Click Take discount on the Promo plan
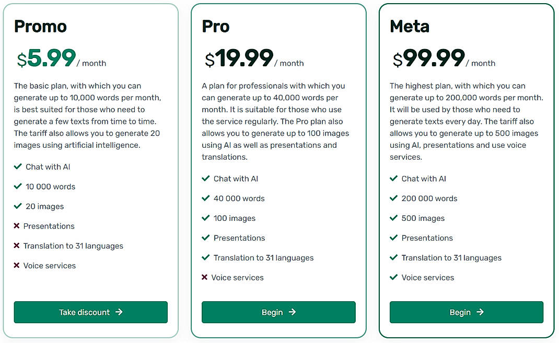Image resolution: width=559 pixels, height=343 pixels. tap(90, 312)
